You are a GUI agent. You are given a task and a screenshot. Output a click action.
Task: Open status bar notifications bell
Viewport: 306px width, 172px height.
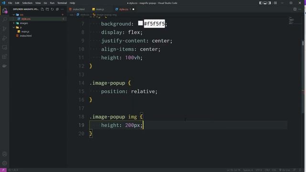[x=300, y=170]
